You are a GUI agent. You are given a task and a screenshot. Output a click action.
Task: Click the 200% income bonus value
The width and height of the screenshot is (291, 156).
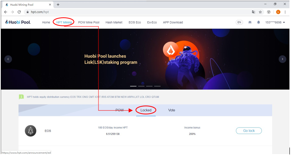pos(192,134)
